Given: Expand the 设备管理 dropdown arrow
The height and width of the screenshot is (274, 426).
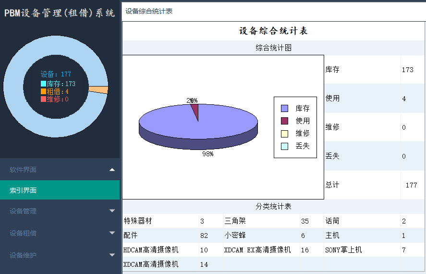Looking at the screenshot, I should coord(112,211).
